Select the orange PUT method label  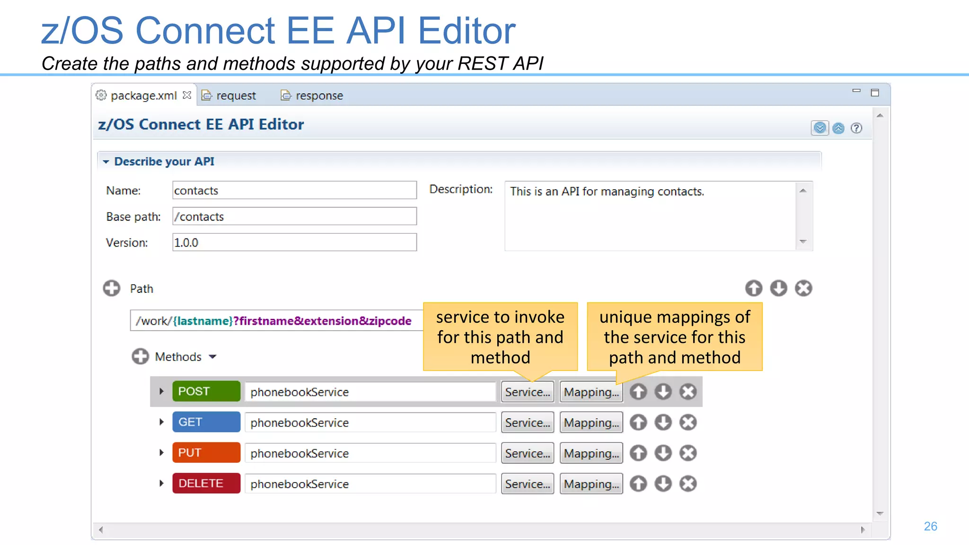click(x=206, y=453)
